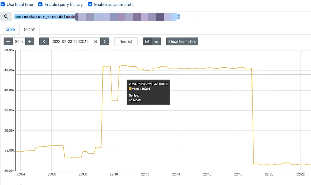Click the Res. (s) resolution field
The height and width of the screenshot is (185, 311).
point(126,42)
